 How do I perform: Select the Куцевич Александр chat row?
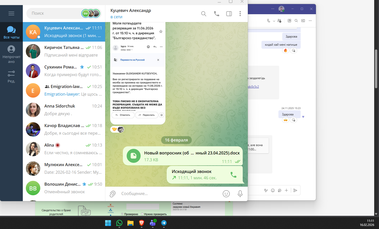click(64, 32)
